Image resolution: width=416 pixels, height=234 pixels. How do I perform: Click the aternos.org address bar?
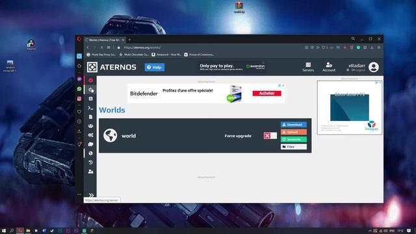point(142,47)
